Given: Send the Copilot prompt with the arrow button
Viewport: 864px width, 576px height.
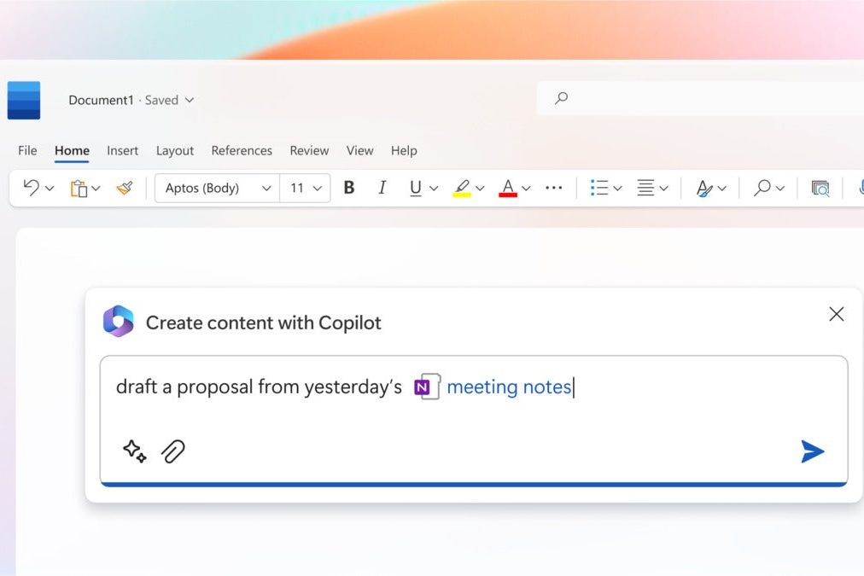Looking at the screenshot, I should [x=813, y=451].
